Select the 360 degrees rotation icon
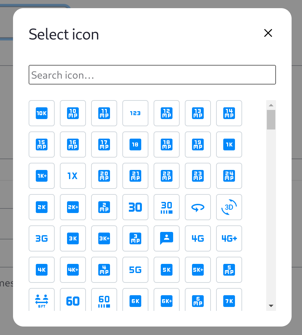 (x=198, y=207)
